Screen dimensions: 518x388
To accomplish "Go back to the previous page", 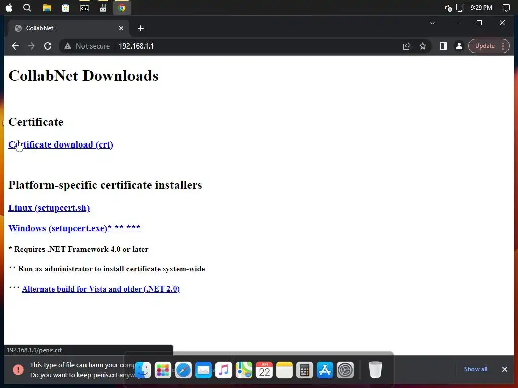I will [x=15, y=46].
